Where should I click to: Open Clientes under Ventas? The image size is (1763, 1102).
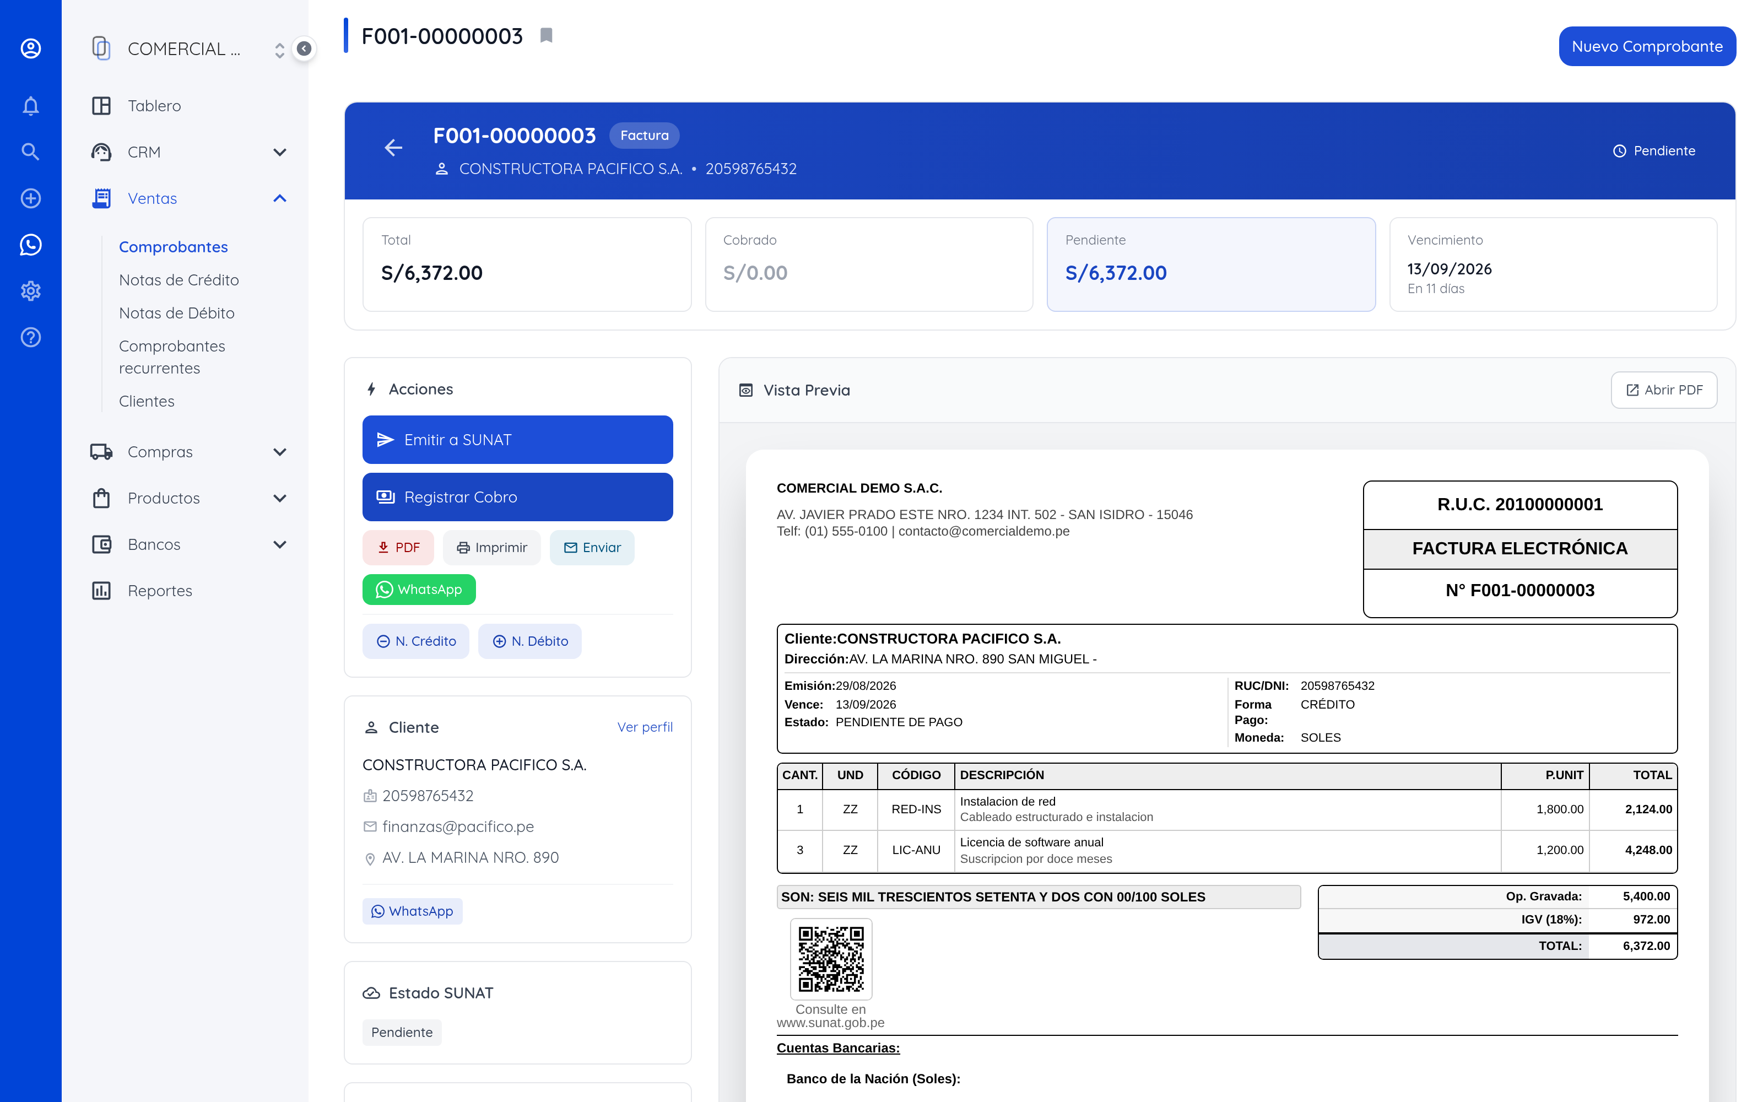coord(147,401)
